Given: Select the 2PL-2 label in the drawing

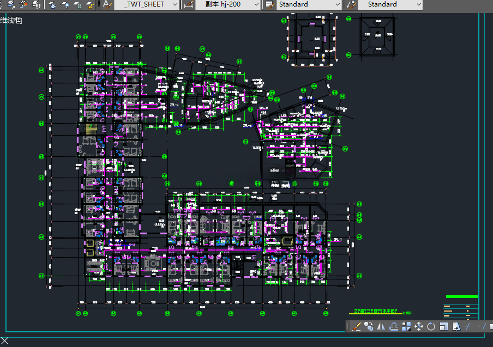Looking at the screenshot, I should 263,108.
